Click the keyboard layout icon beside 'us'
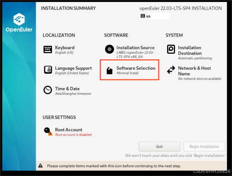This screenshot has height=176, width=232. click(143, 16)
